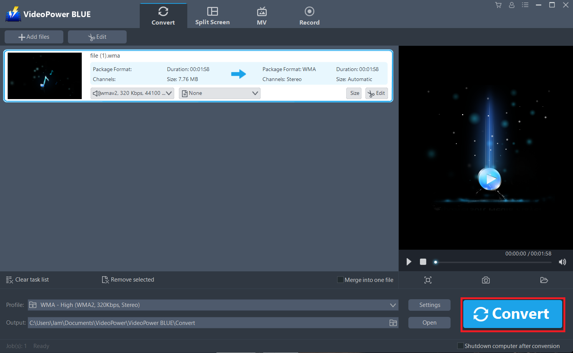Open the Edit trim tool for file (1).wma
Viewport: 573px width, 353px height.
pos(376,93)
